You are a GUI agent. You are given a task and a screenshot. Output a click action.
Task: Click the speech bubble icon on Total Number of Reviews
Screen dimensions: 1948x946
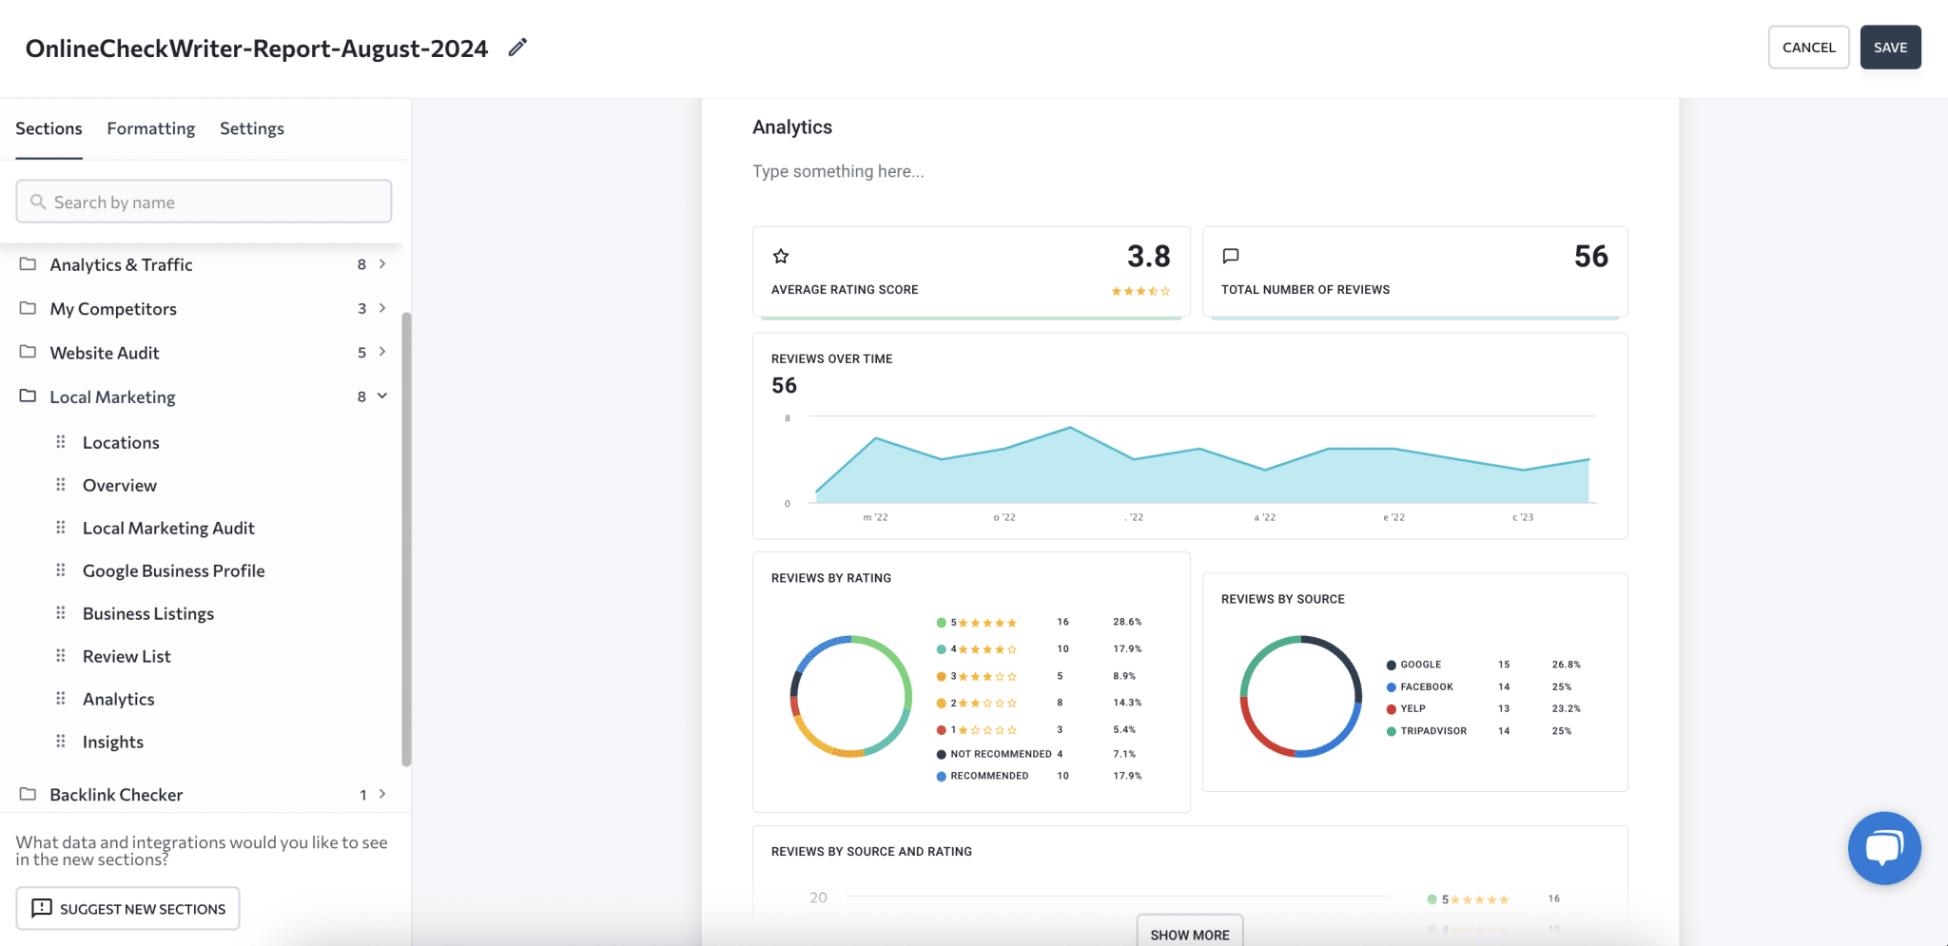click(1230, 255)
